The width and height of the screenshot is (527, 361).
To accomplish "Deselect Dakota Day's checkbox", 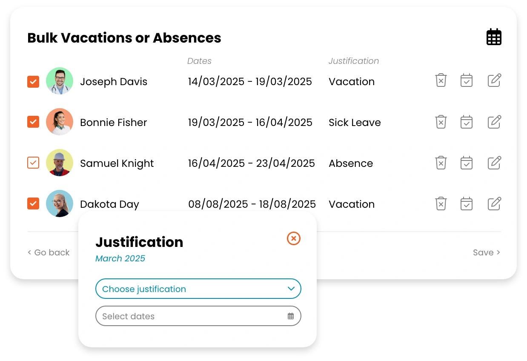I will 33,203.
